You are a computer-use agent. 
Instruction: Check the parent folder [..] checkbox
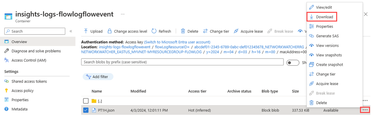click(86, 101)
